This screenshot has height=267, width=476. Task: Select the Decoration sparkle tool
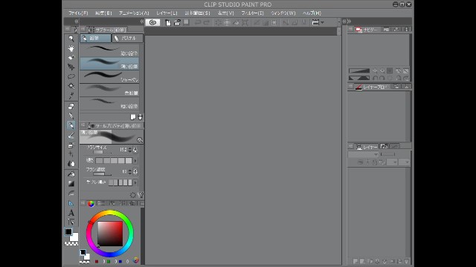pyautogui.click(x=71, y=154)
